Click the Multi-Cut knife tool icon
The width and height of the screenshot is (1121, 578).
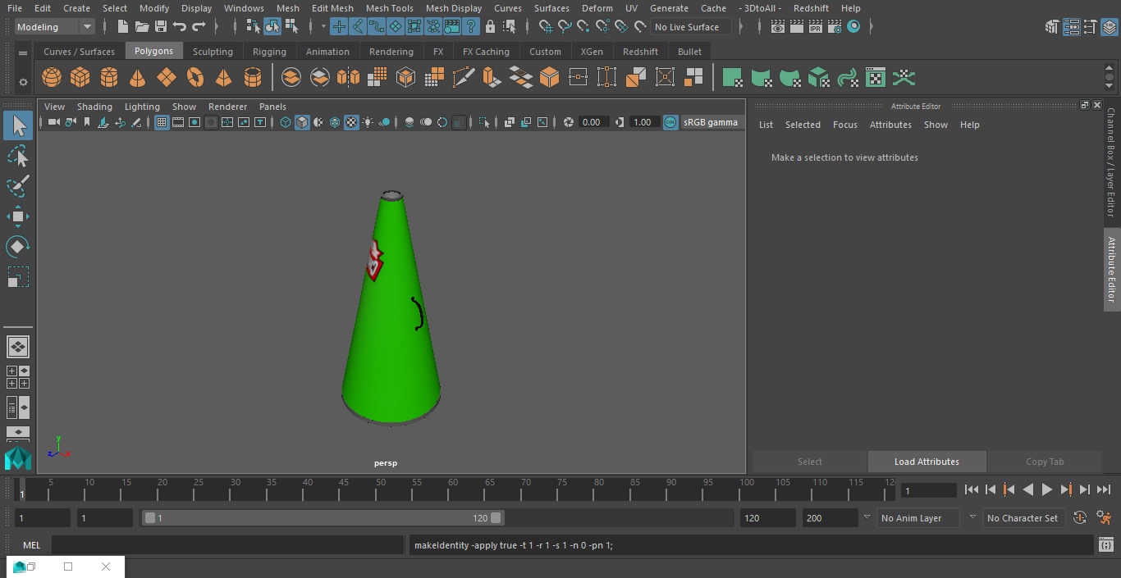pos(463,78)
